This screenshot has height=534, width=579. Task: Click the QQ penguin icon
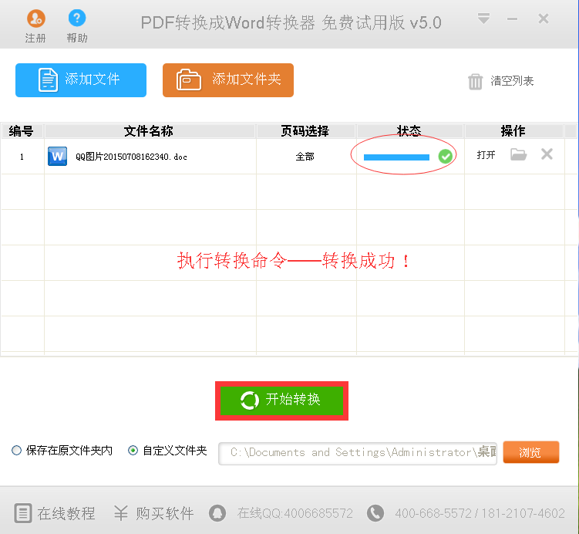pos(217,513)
